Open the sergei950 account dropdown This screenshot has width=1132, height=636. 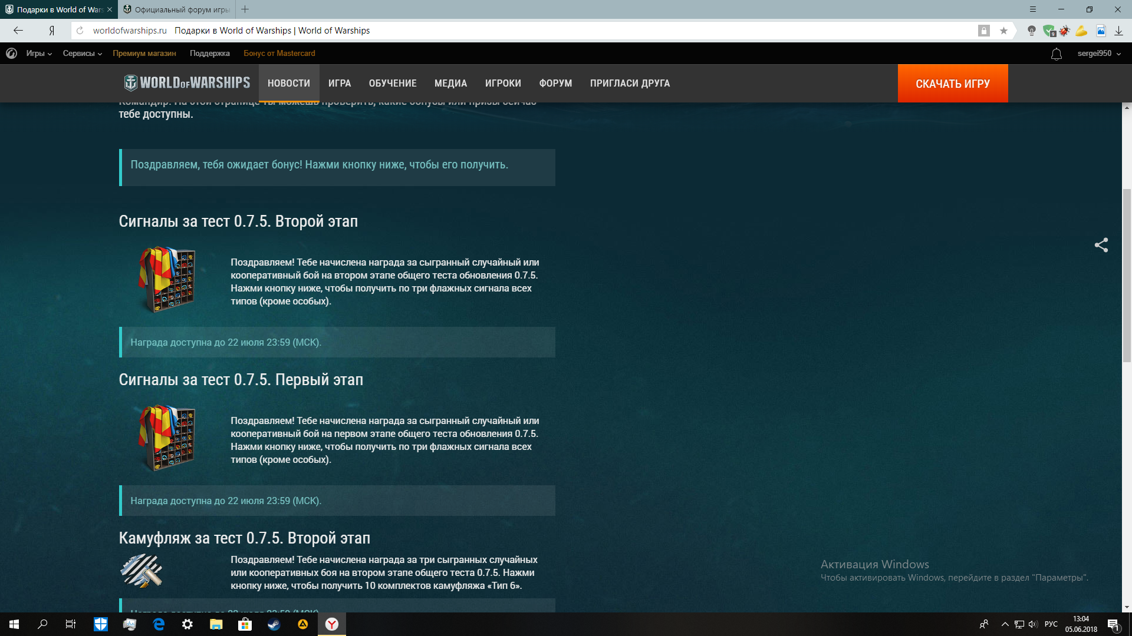tap(1100, 54)
